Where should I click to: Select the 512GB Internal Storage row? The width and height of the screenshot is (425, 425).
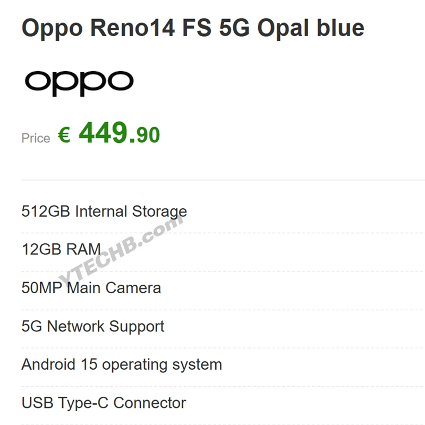tap(104, 211)
